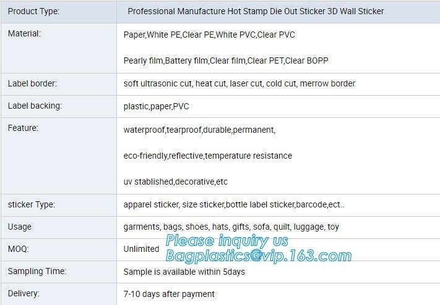This screenshot has height=305, width=440.
Task: Click the "Unlimited" MOQ value
Action: [141, 249]
